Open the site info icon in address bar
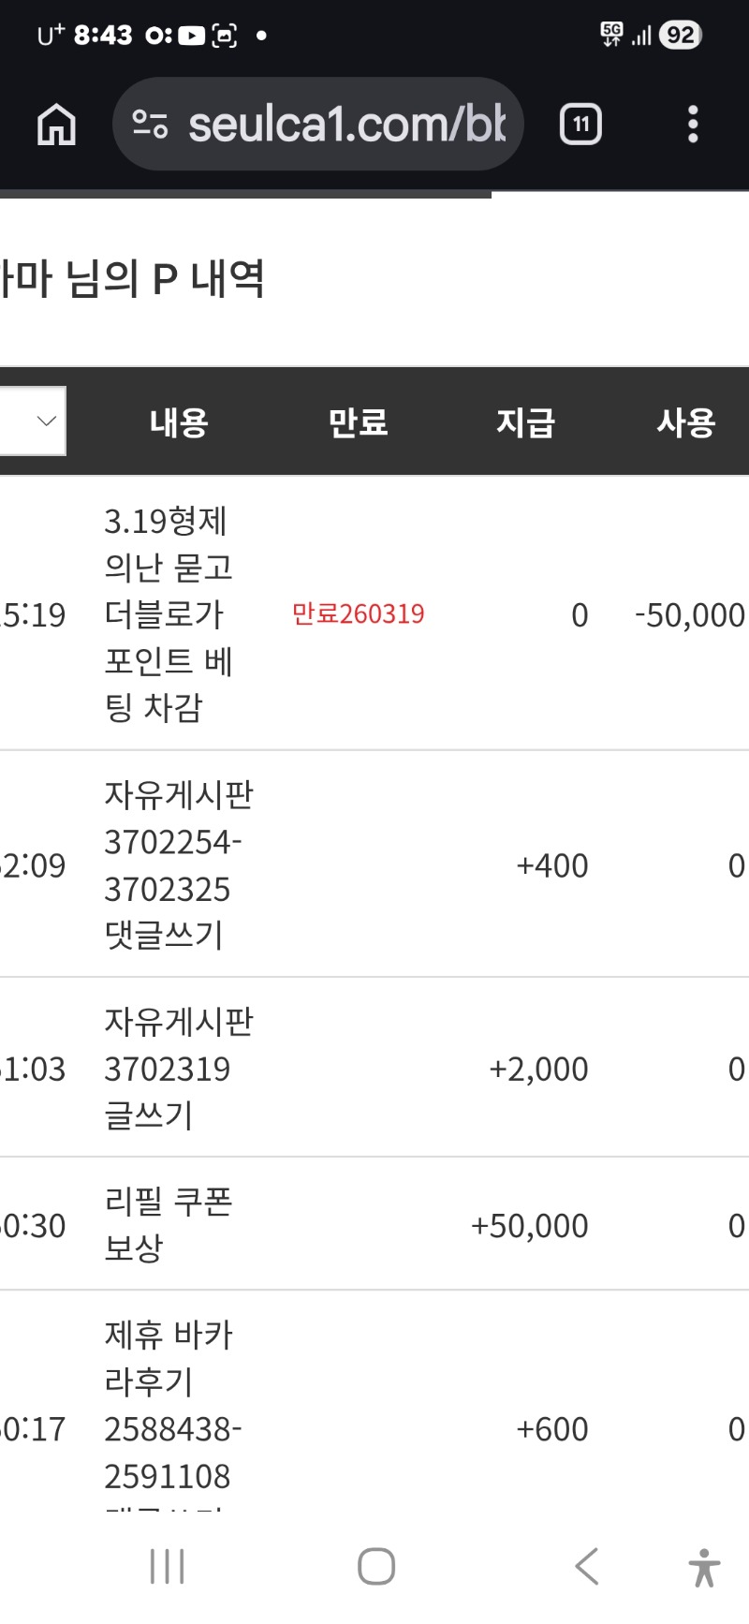This screenshot has width=749, height=1624. tap(150, 125)
